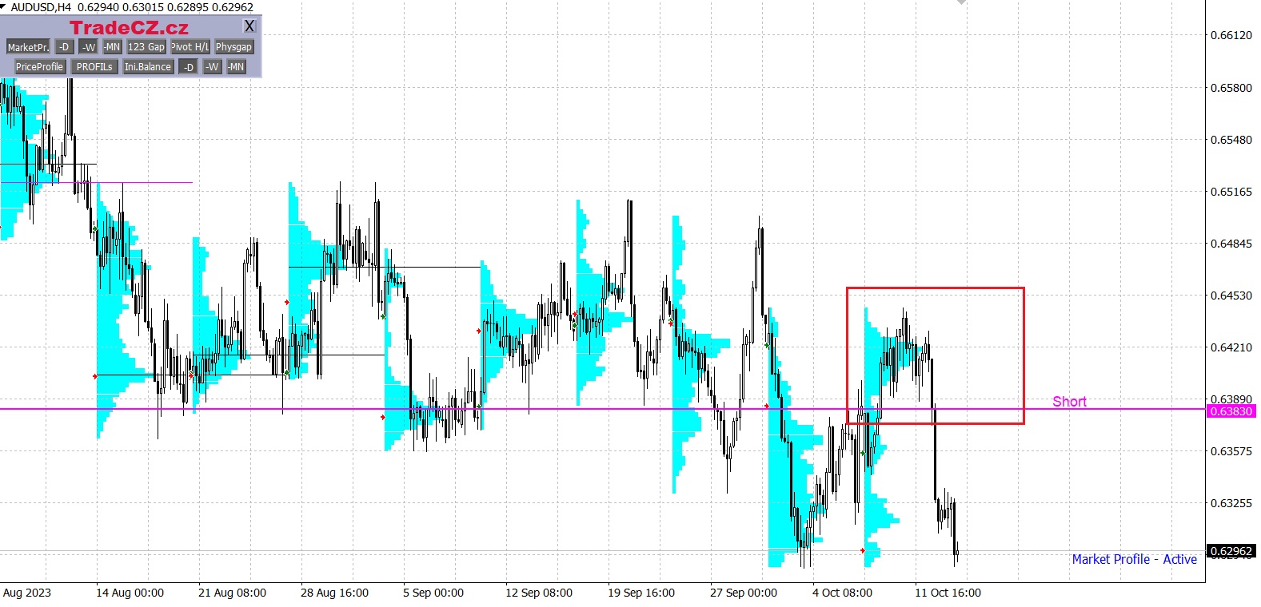Click the -D button after Ini.Balance
This screenshot has height=607, width=1261.
pyautogui.click(x=188, y=67)
